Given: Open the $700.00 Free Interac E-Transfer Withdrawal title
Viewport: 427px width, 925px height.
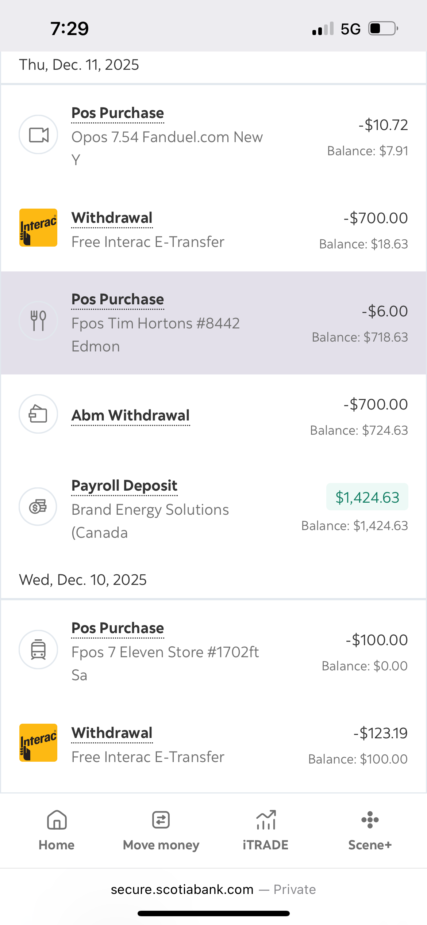Looking at the screenshot, I should pyautogui.click(x=112, y=218).
